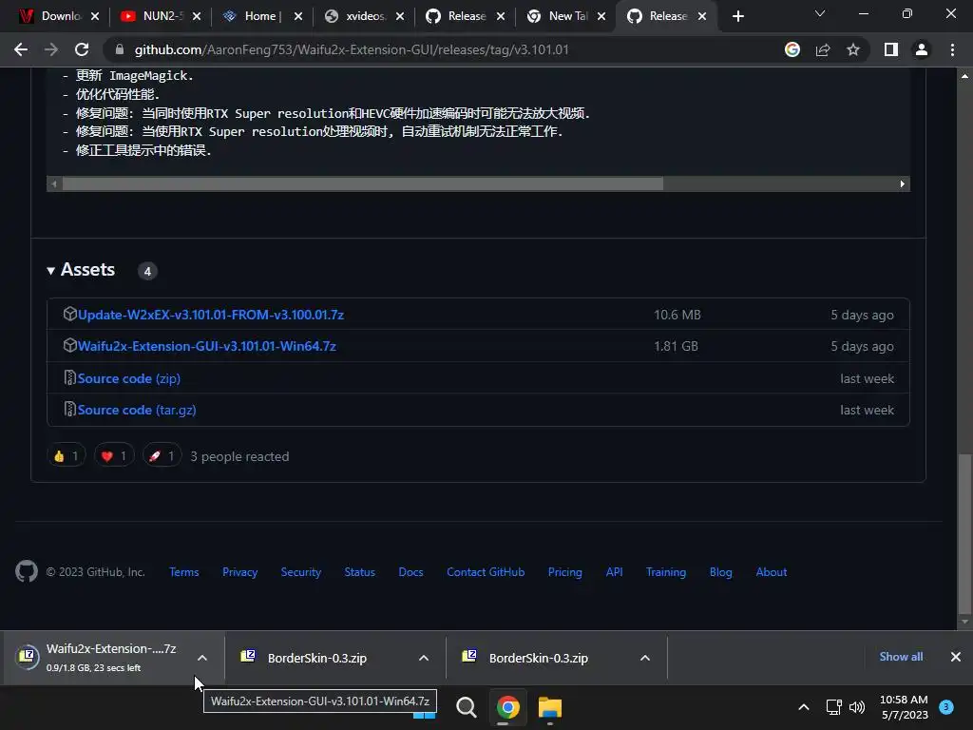Open the Docs footer link
Screen dimensions: 973x730
tap(410, 572)
